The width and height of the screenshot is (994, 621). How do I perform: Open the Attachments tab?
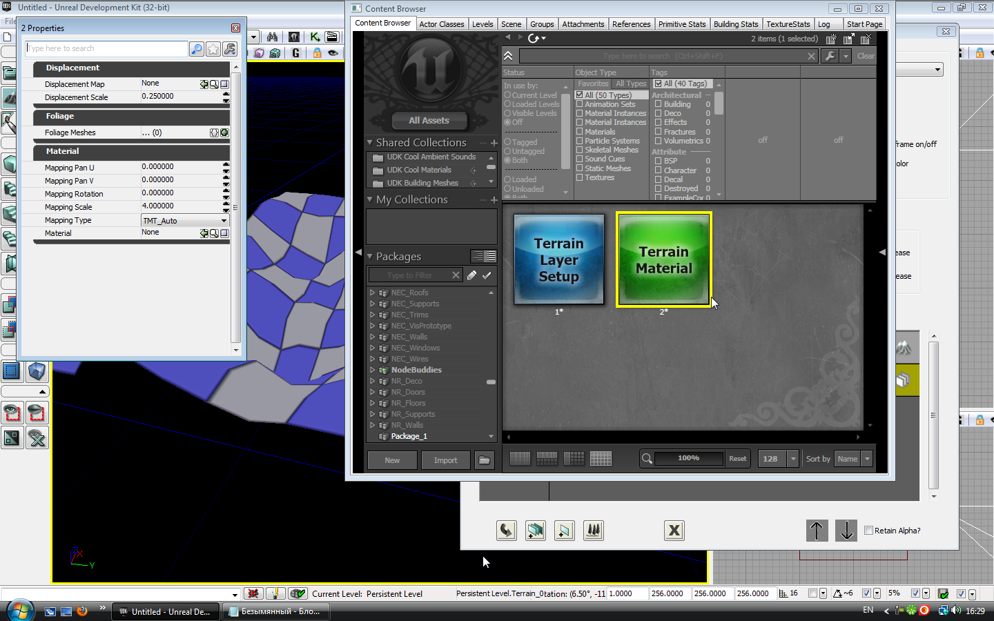point(583,24)
